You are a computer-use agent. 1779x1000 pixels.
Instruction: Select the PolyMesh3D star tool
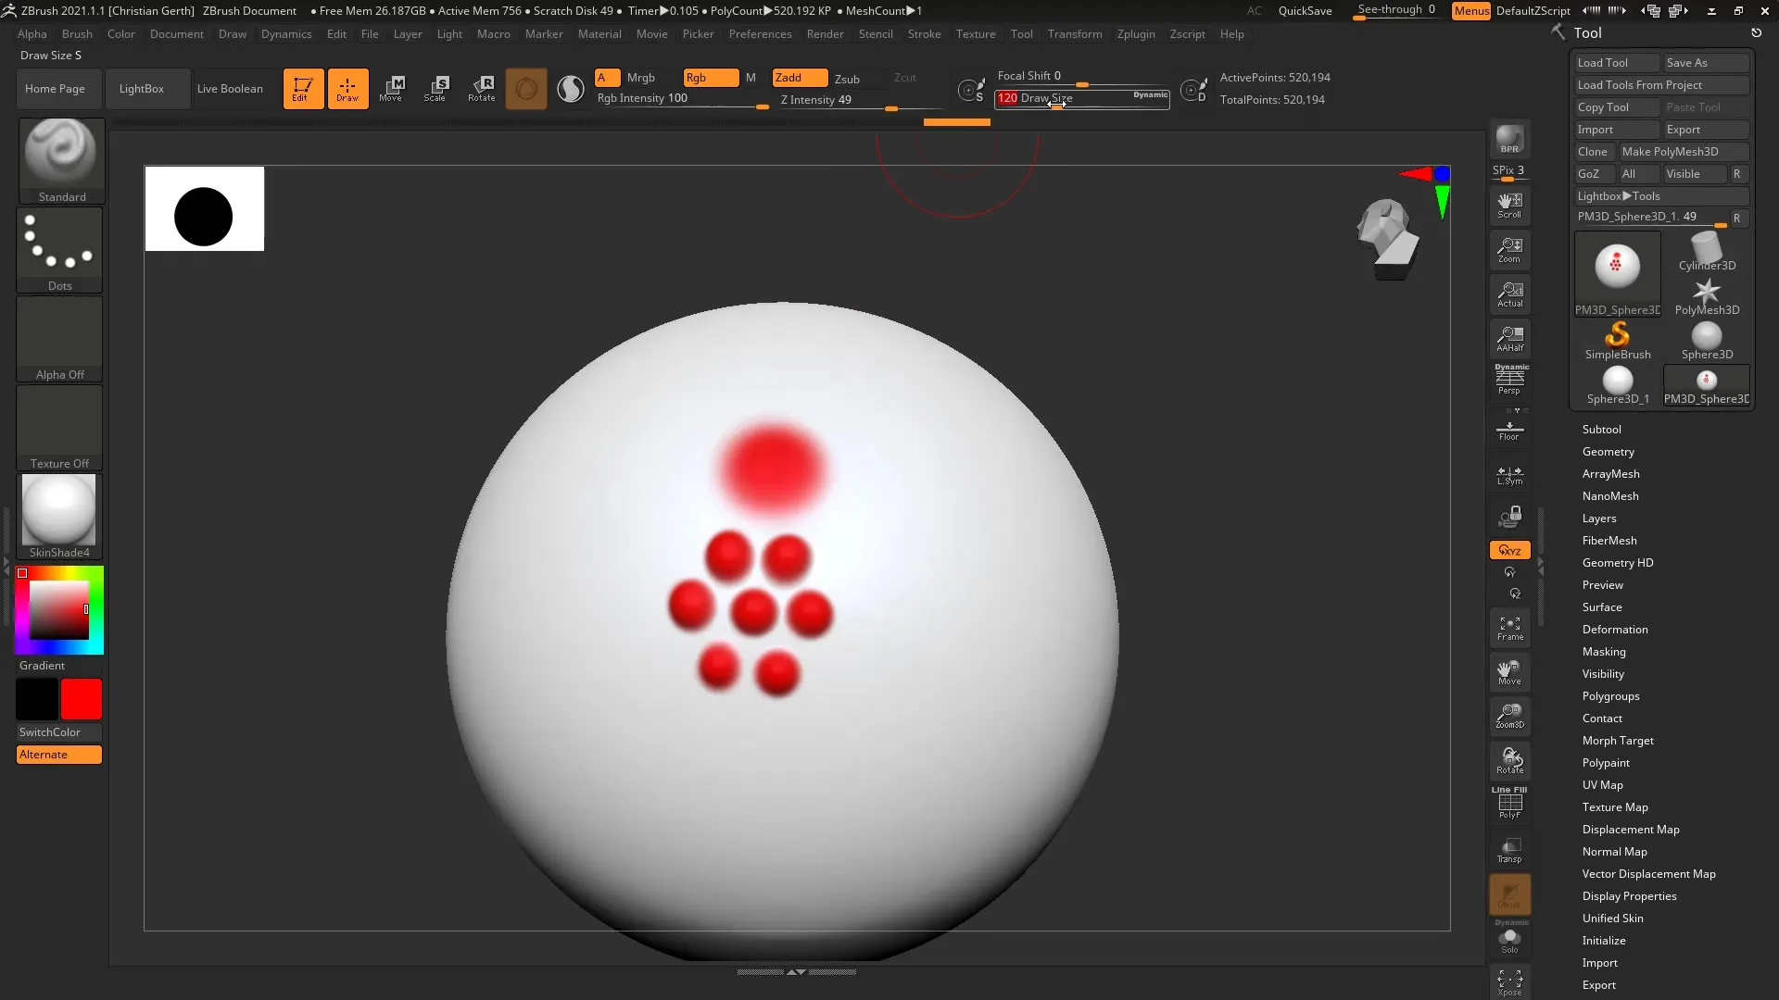[1707, 296]
